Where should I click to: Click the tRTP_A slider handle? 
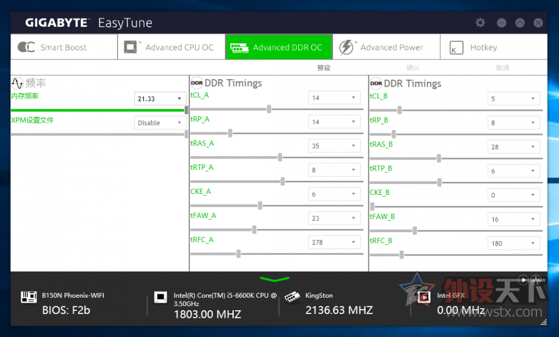(283, 181)
